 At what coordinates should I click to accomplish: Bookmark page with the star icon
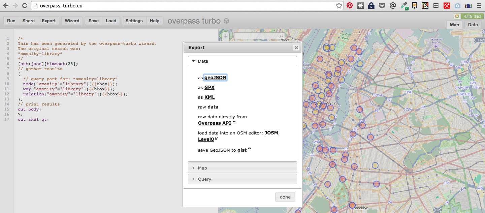(x=339, y=6)
